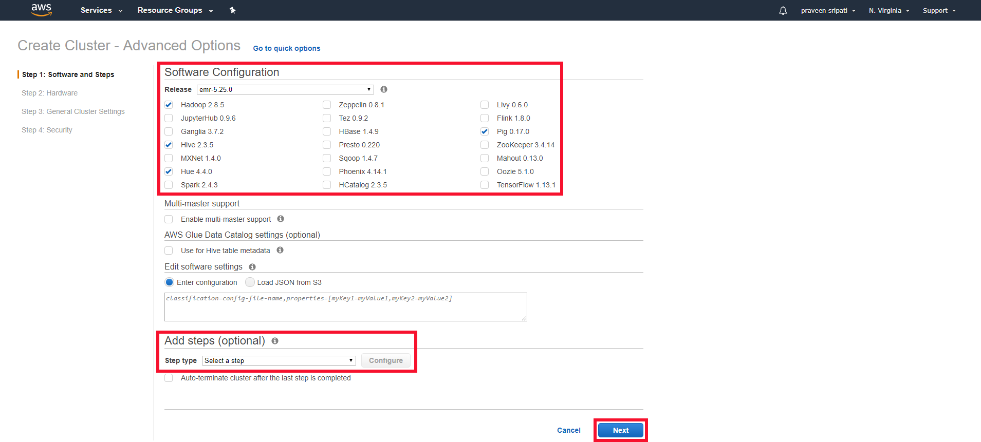981x442 pixels.
Task: Enable the Tez 0.9.2 checkbox
Action: pyautogui.click(x=327, y=118)
